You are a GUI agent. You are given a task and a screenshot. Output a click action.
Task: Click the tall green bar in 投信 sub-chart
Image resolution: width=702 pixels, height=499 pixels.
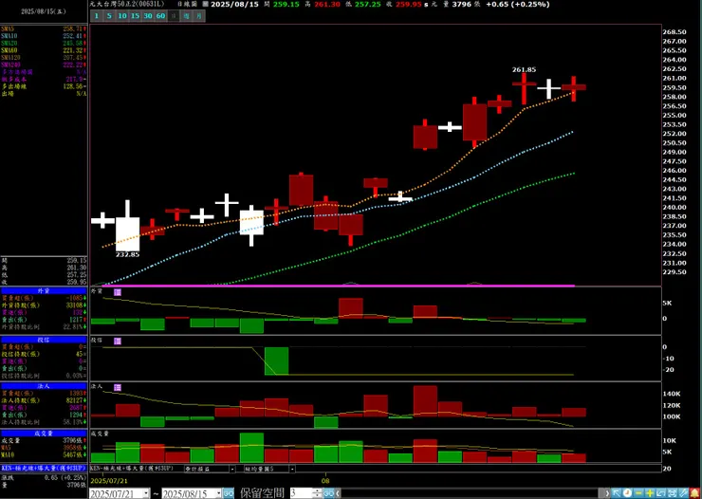click(277, 360)
